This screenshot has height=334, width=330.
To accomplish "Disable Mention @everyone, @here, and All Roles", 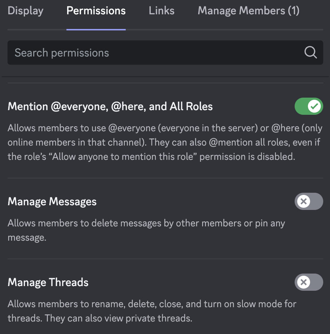I will (309, 106).
